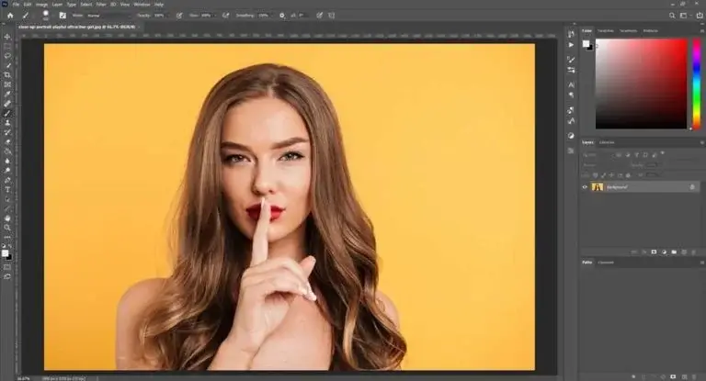Screen dimensions: 706x381
Task: Open the Color panel flyout menu
Action: click(x=701, y=30)
